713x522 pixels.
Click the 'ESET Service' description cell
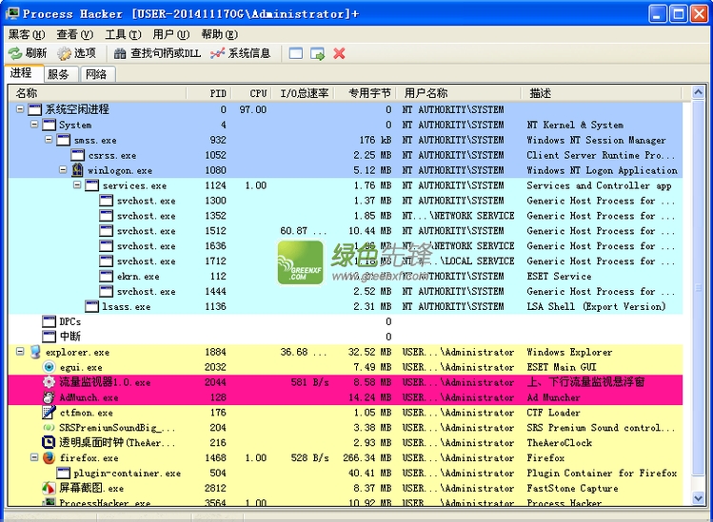point(559,277)
